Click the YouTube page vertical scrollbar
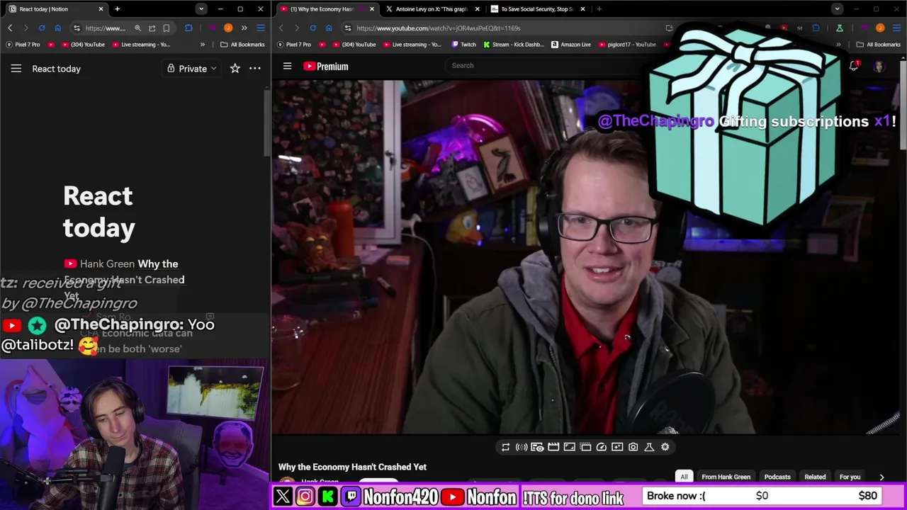The image size is (907, 510). 903,106
